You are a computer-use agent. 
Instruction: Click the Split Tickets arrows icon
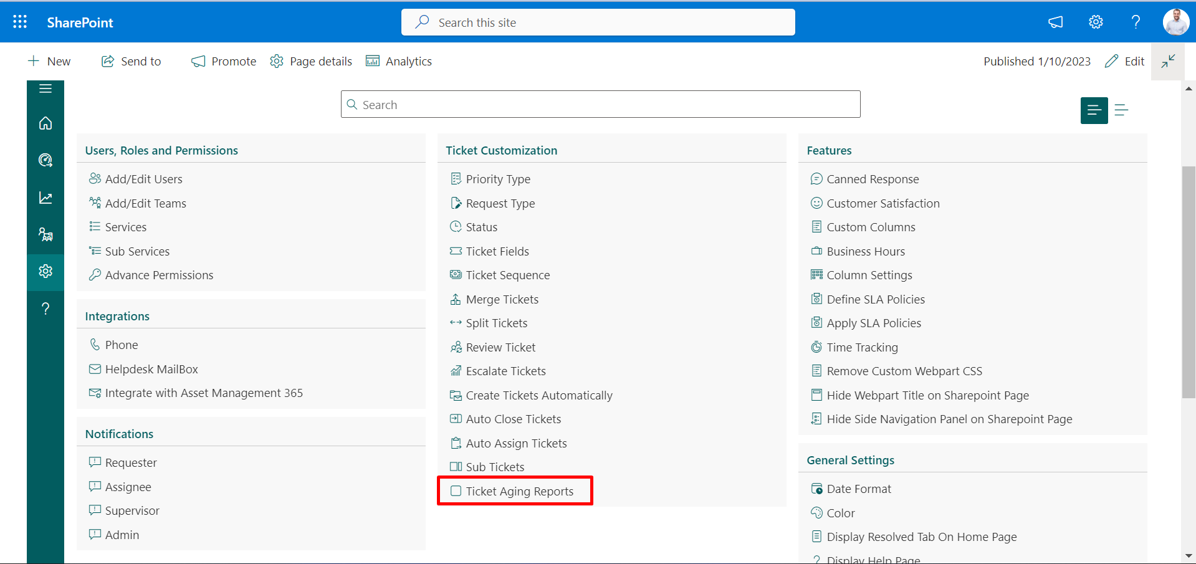point(456,322)
